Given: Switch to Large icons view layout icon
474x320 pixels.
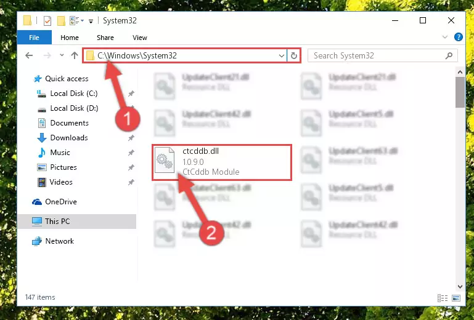Looking at the screenshot, I should pyautogui.click(x=456, y=298).
